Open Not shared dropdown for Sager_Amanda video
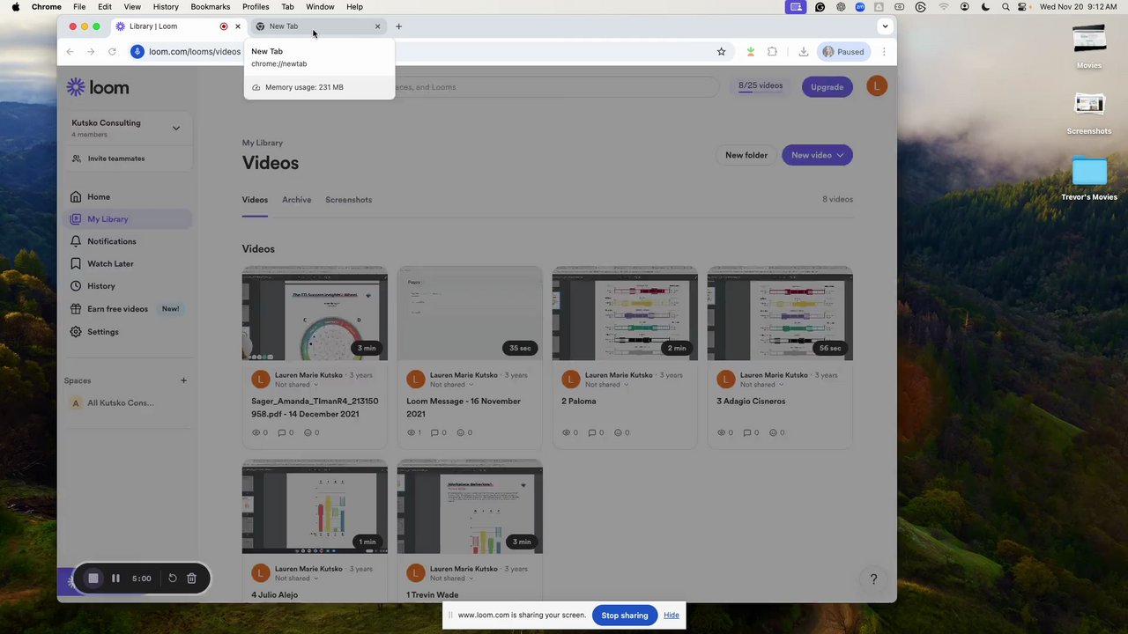 (297, 385)
